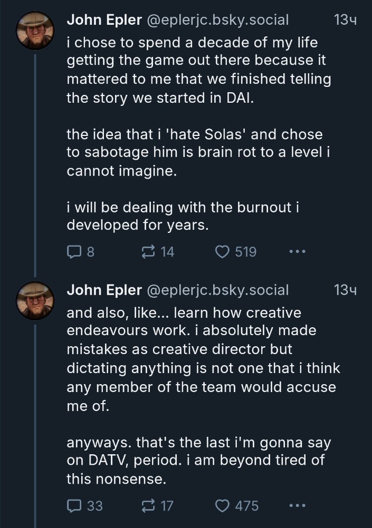Viewport: 372px width, 528px height.
Task: Like the post with 519 likes
Action: [x=222, y=252]
